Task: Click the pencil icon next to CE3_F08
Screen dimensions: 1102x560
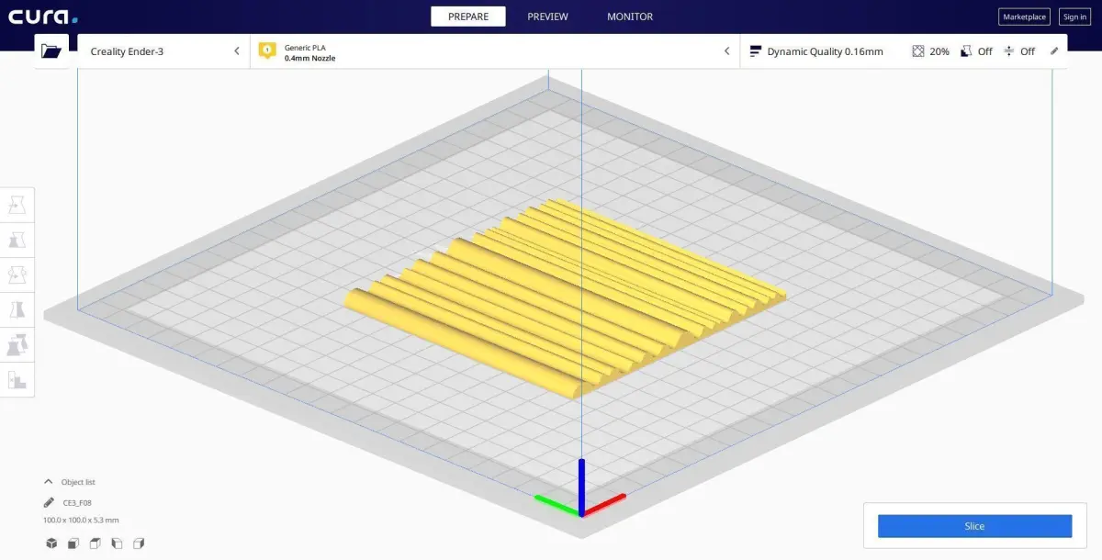Action: (49, 502)
